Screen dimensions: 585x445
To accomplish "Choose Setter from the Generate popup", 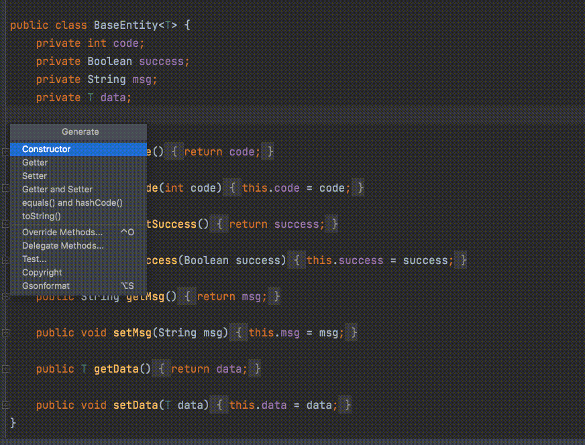I will pos(35,176).
